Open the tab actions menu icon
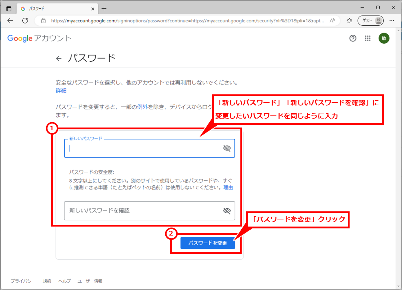This screenshot has width=402, height=290. point(9,9)
